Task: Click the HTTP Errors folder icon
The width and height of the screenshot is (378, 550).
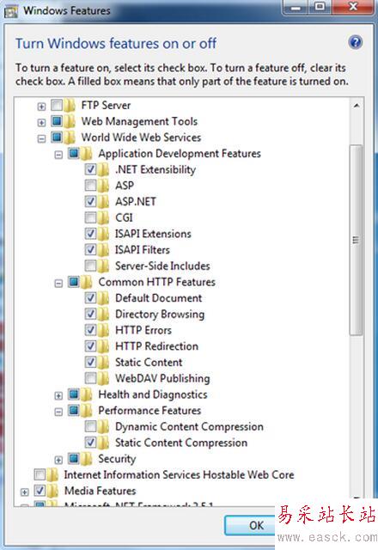Action: (103, 330)
